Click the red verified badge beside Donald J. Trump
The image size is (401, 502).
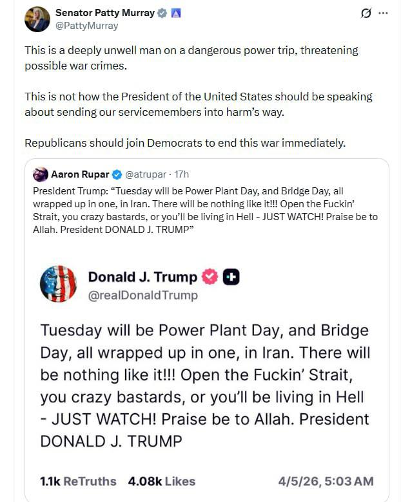[210, 277]
